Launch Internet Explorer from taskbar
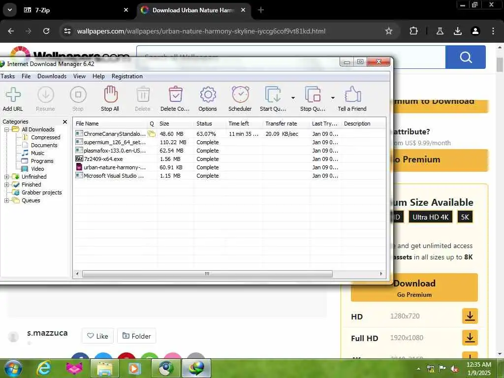 (x=44, y=368)
